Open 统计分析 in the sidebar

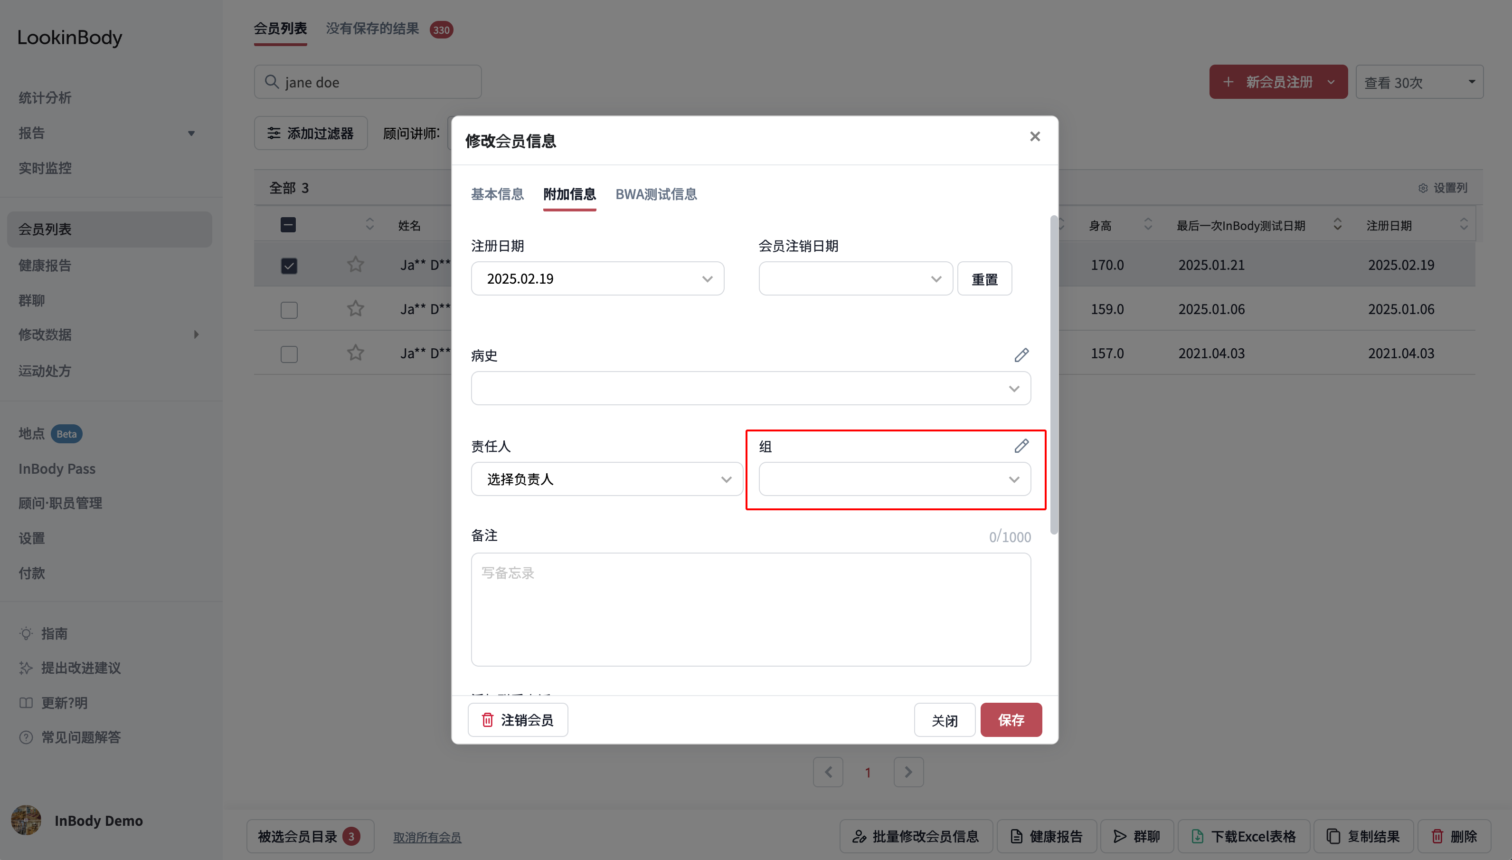(x=45, y=97)
